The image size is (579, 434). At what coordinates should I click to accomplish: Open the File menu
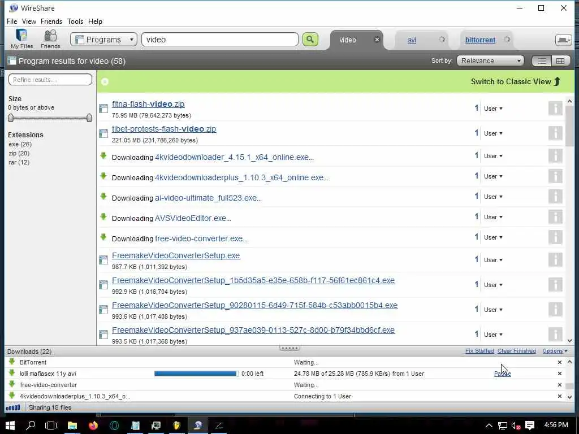click(x=12, y=21)
